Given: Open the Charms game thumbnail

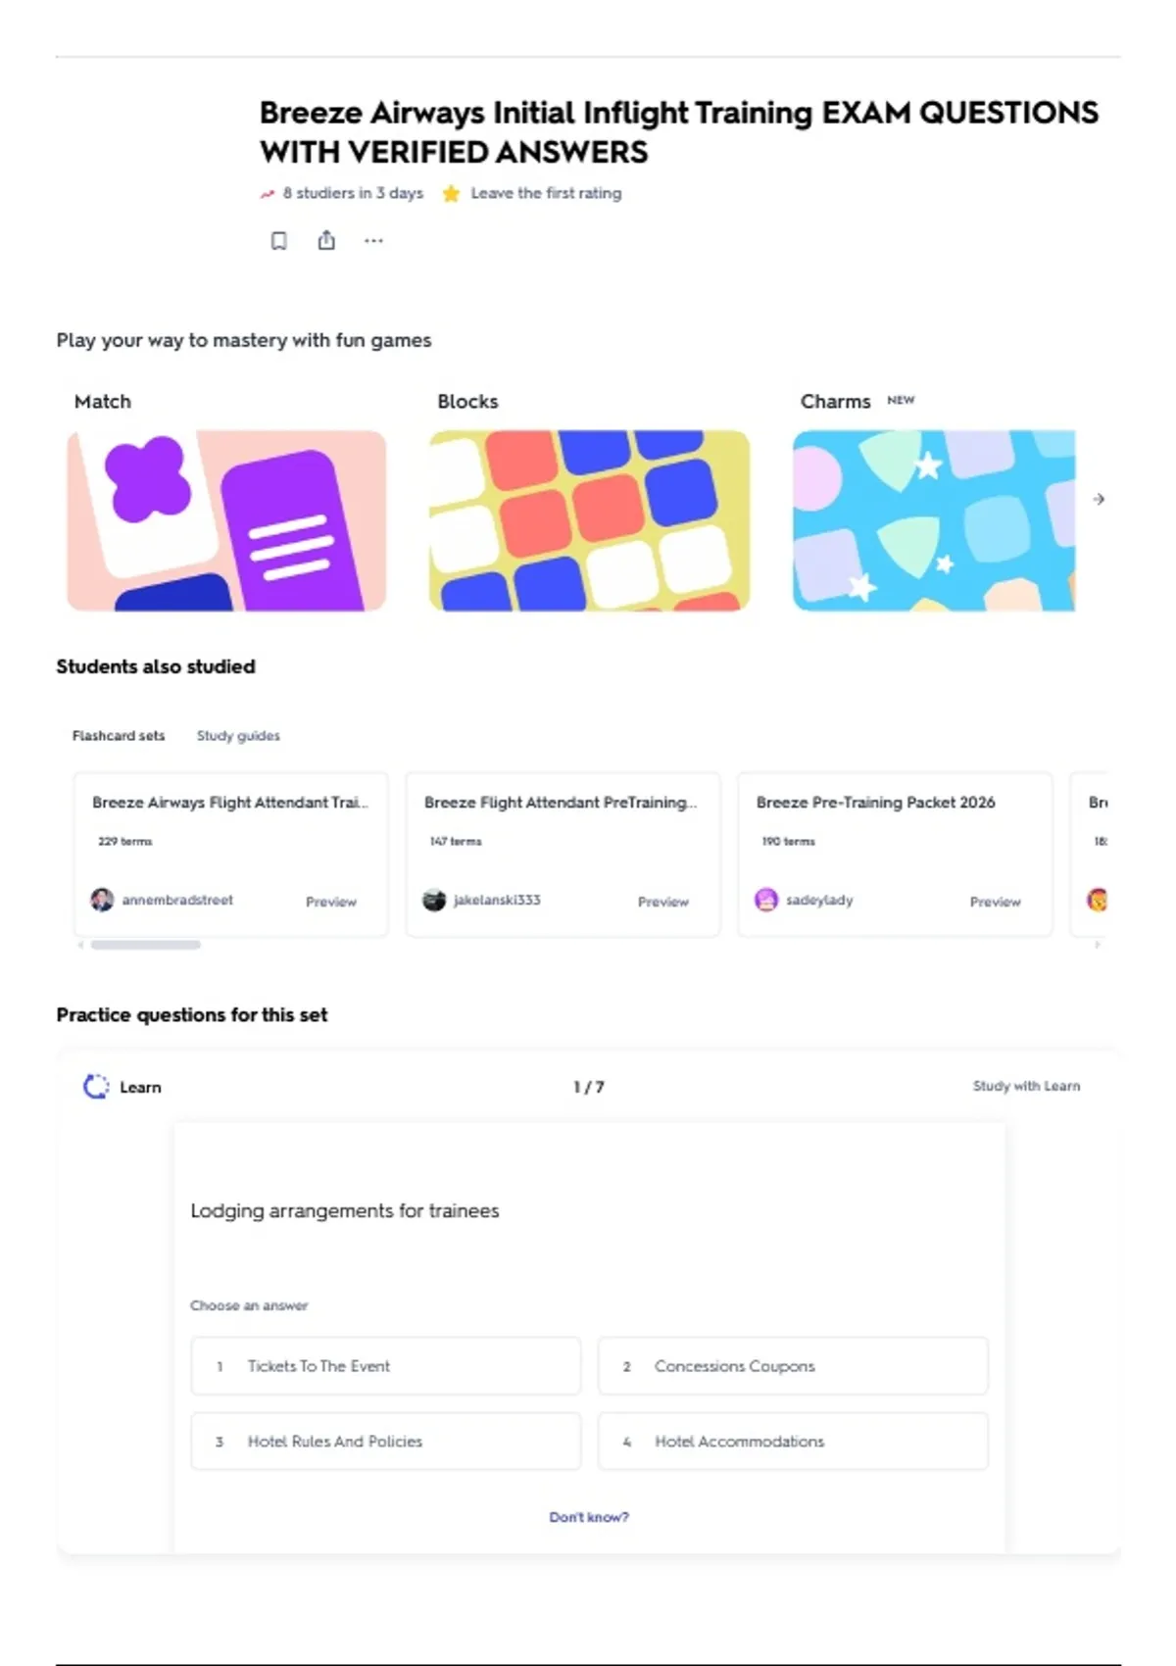Looking at the screenshot, I should [x=934, y=520].
